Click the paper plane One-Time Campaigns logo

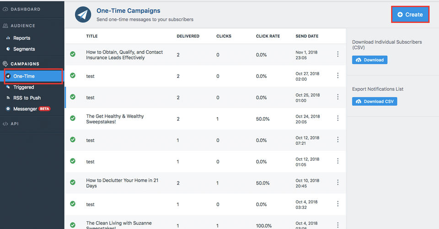pyautogui.click(x=83, y=15)
